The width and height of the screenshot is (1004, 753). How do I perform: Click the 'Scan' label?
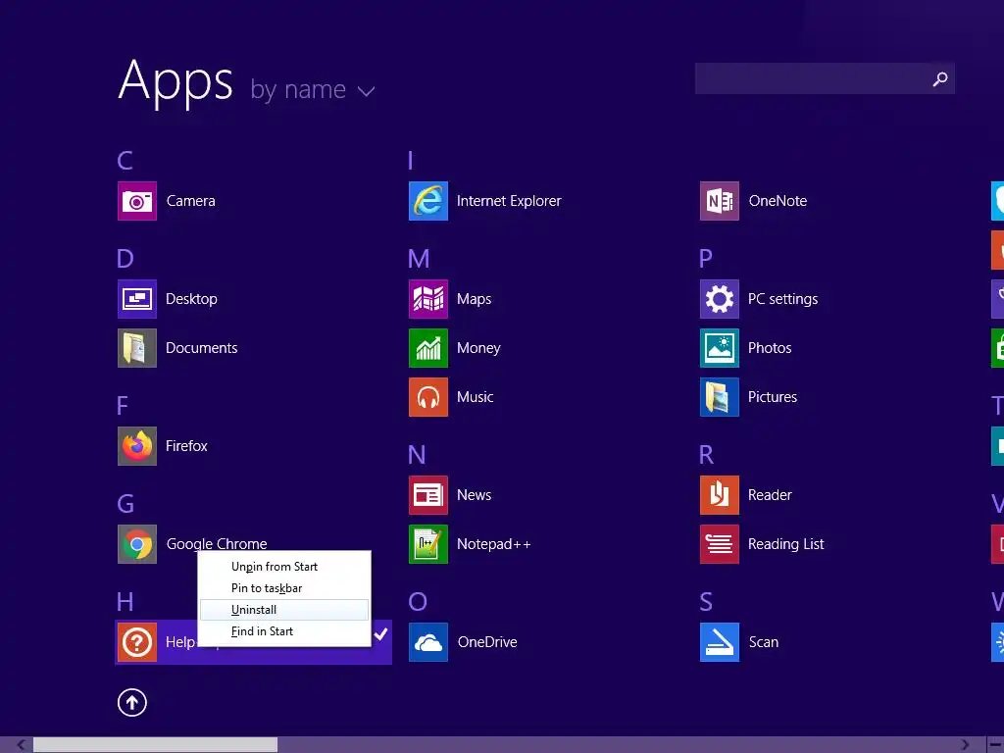[x=764, y=642]
